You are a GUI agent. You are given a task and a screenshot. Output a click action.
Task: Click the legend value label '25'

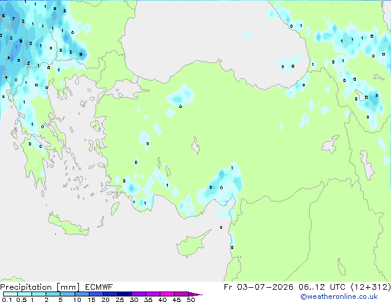[120, 300]
